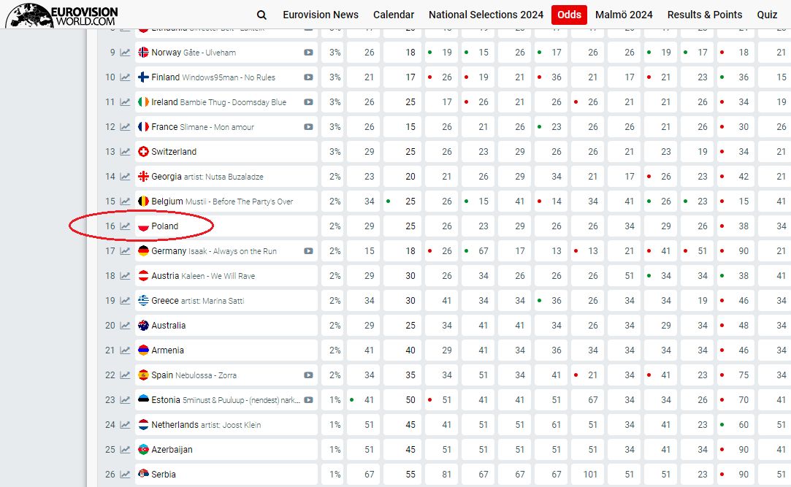Open National Selections 2024 in the navigation
This screenshot has height=487, width=791.
click(x=486, y=15)
